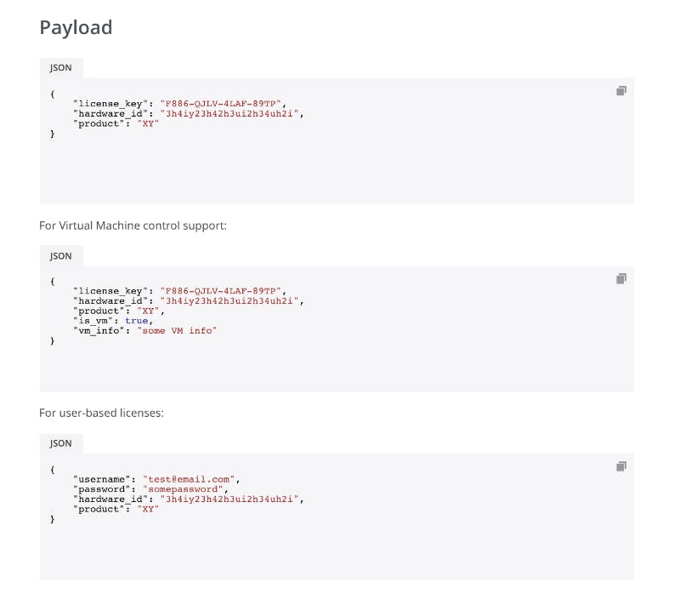Click the "XY" product value in first block
Viewport: 680px width, 605px height.
click(148, 123)
